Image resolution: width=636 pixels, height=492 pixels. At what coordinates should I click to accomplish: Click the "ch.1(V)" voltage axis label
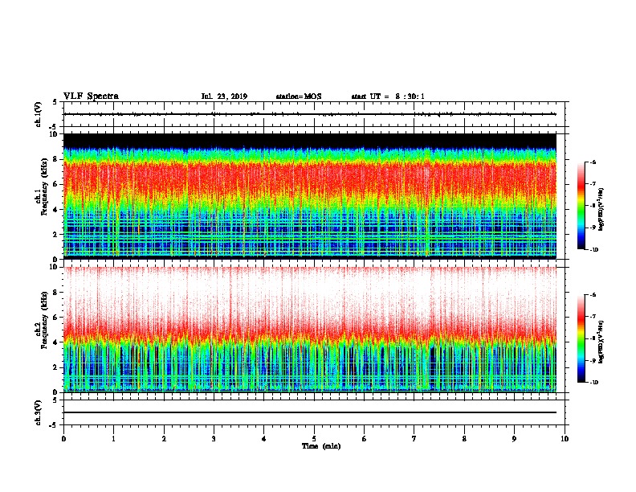(38, 114)
